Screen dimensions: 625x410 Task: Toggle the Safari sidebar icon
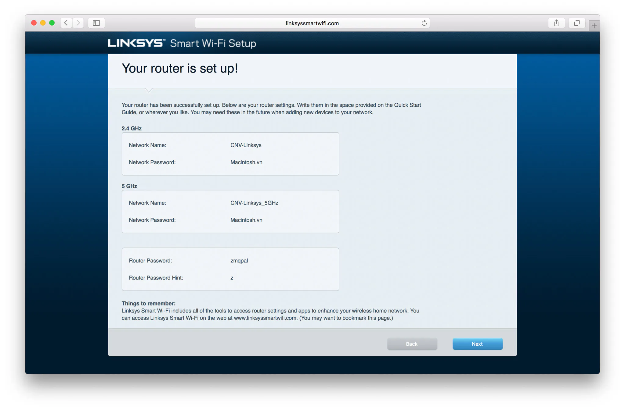(96, 23)
